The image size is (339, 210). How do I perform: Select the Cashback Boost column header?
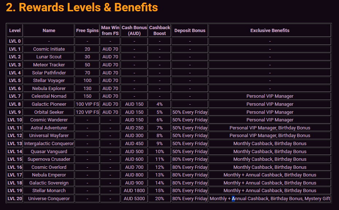pos(160,31)
